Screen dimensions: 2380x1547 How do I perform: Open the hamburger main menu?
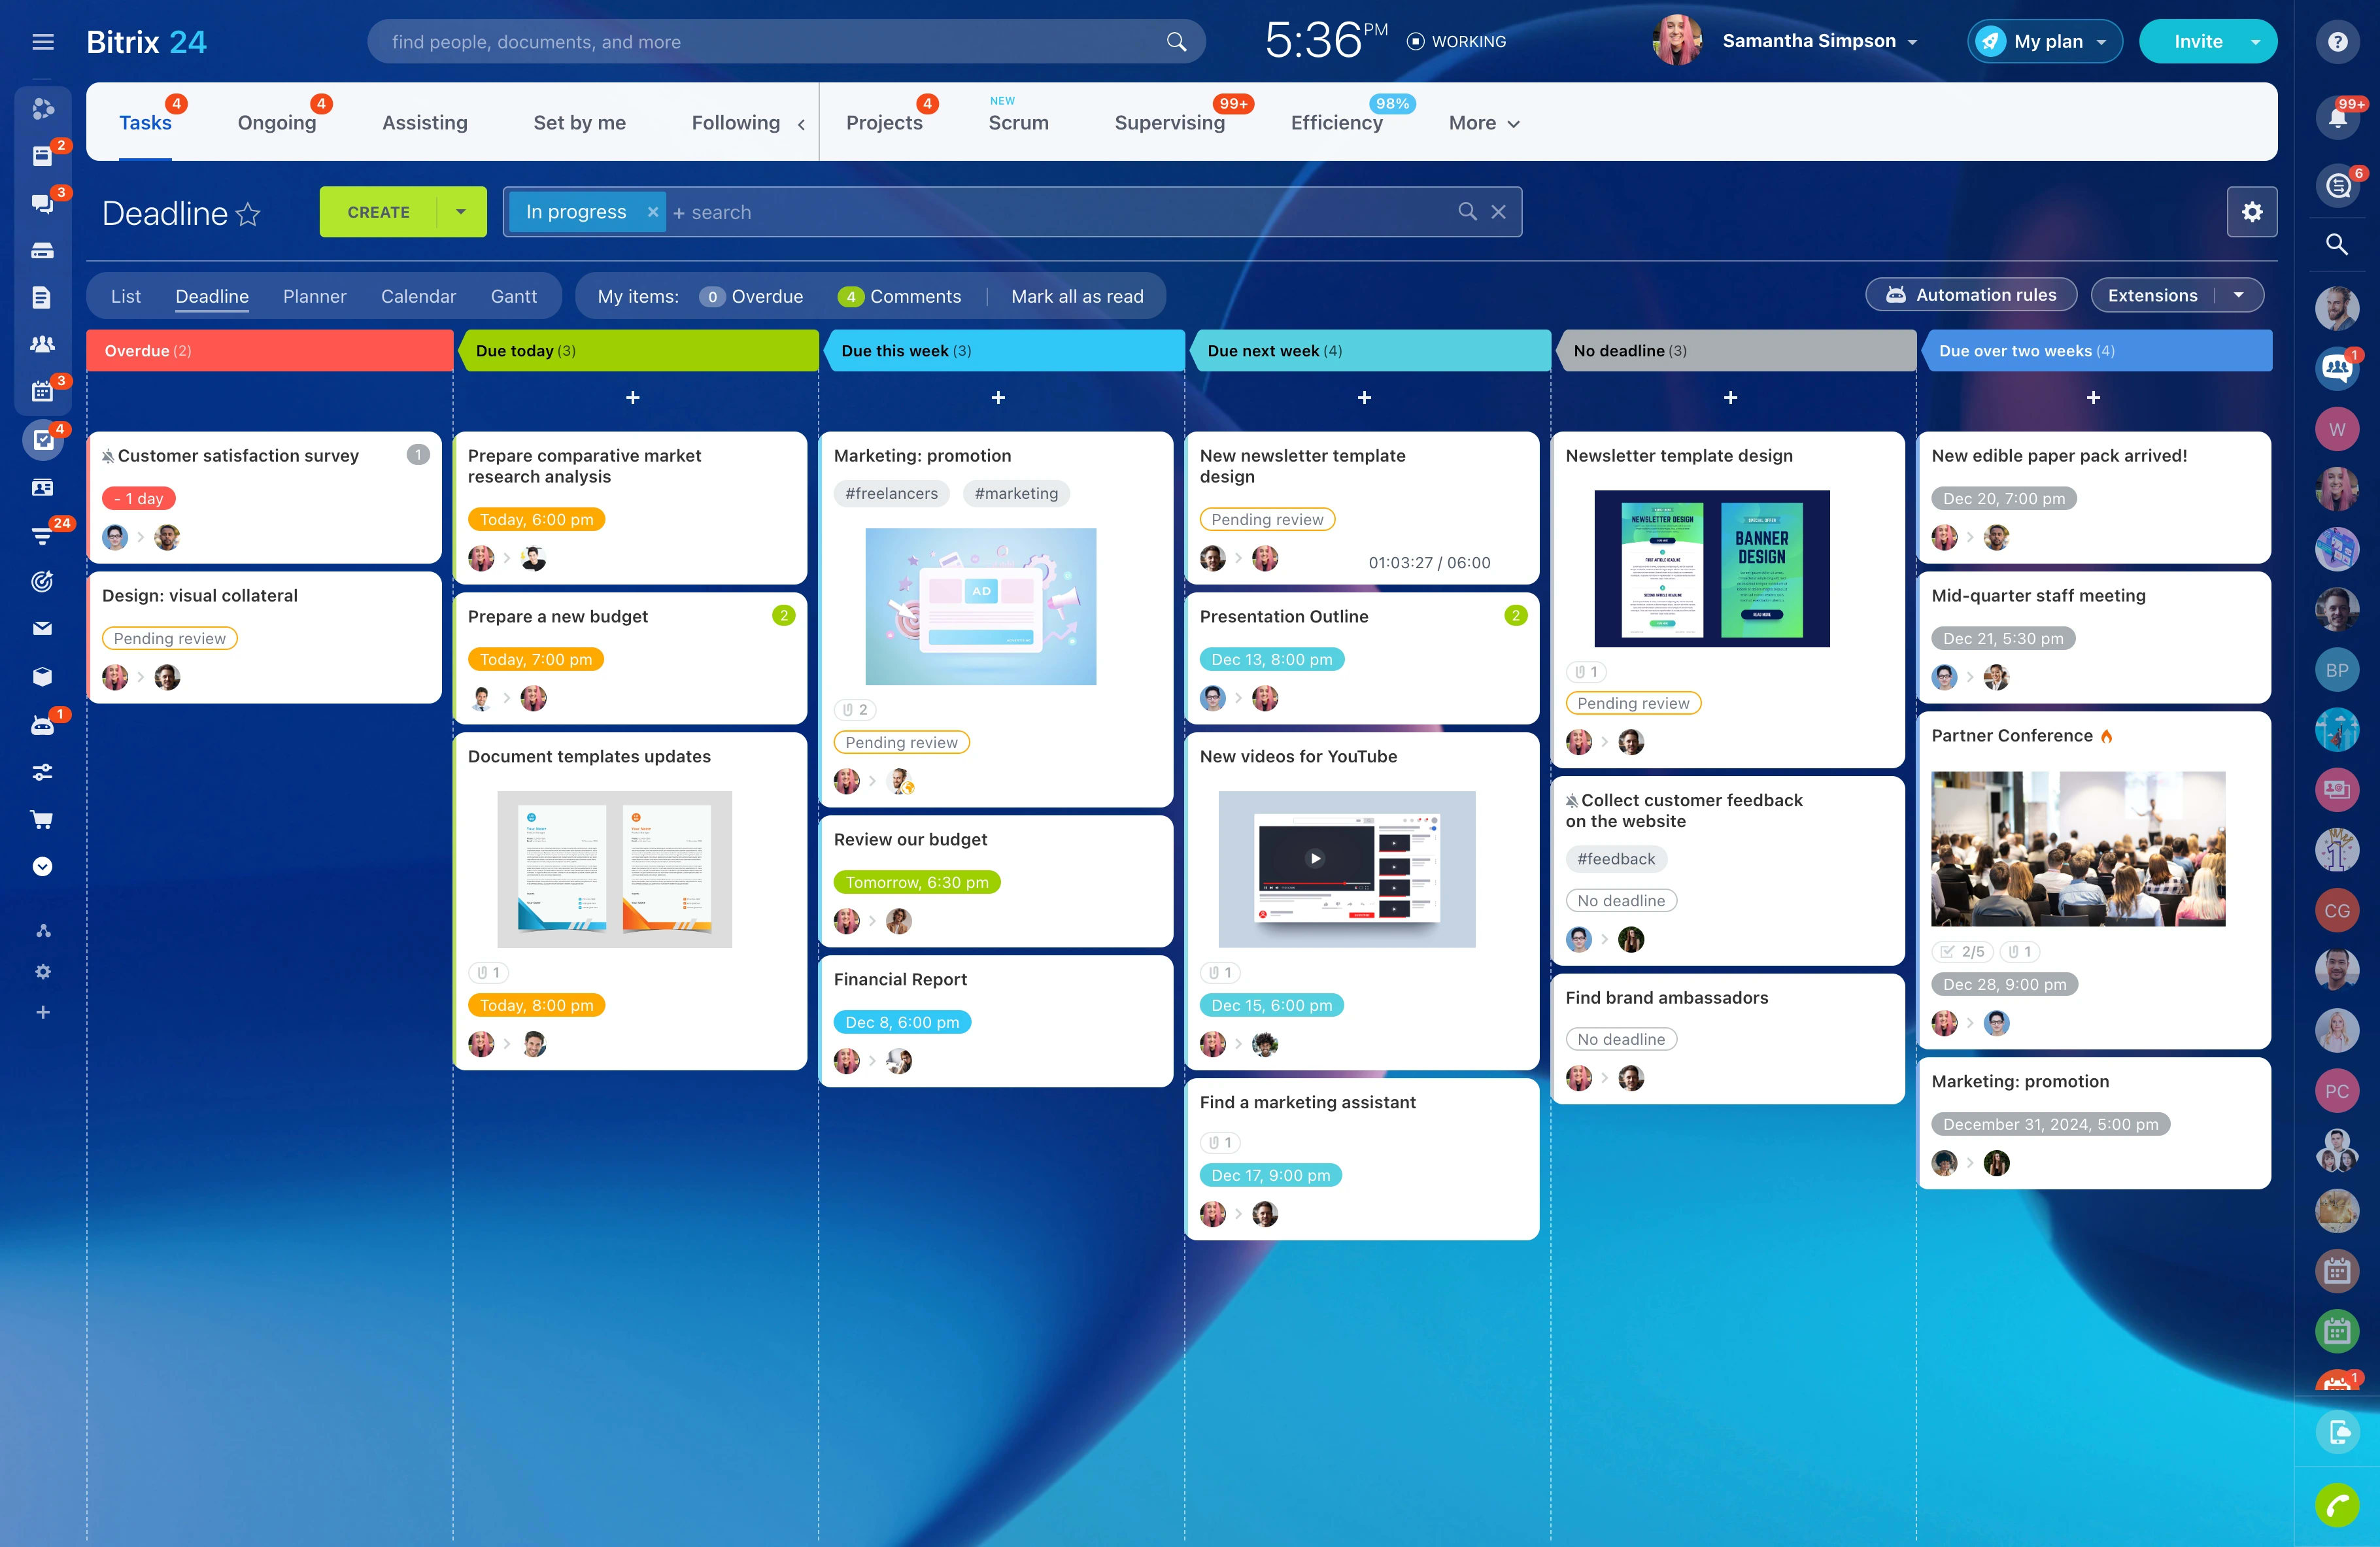pyautogui.click(x=42, y=41)
